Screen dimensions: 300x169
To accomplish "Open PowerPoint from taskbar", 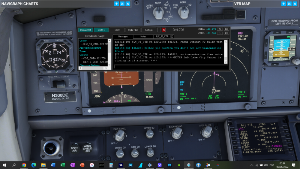I will [x=82, y=165].
